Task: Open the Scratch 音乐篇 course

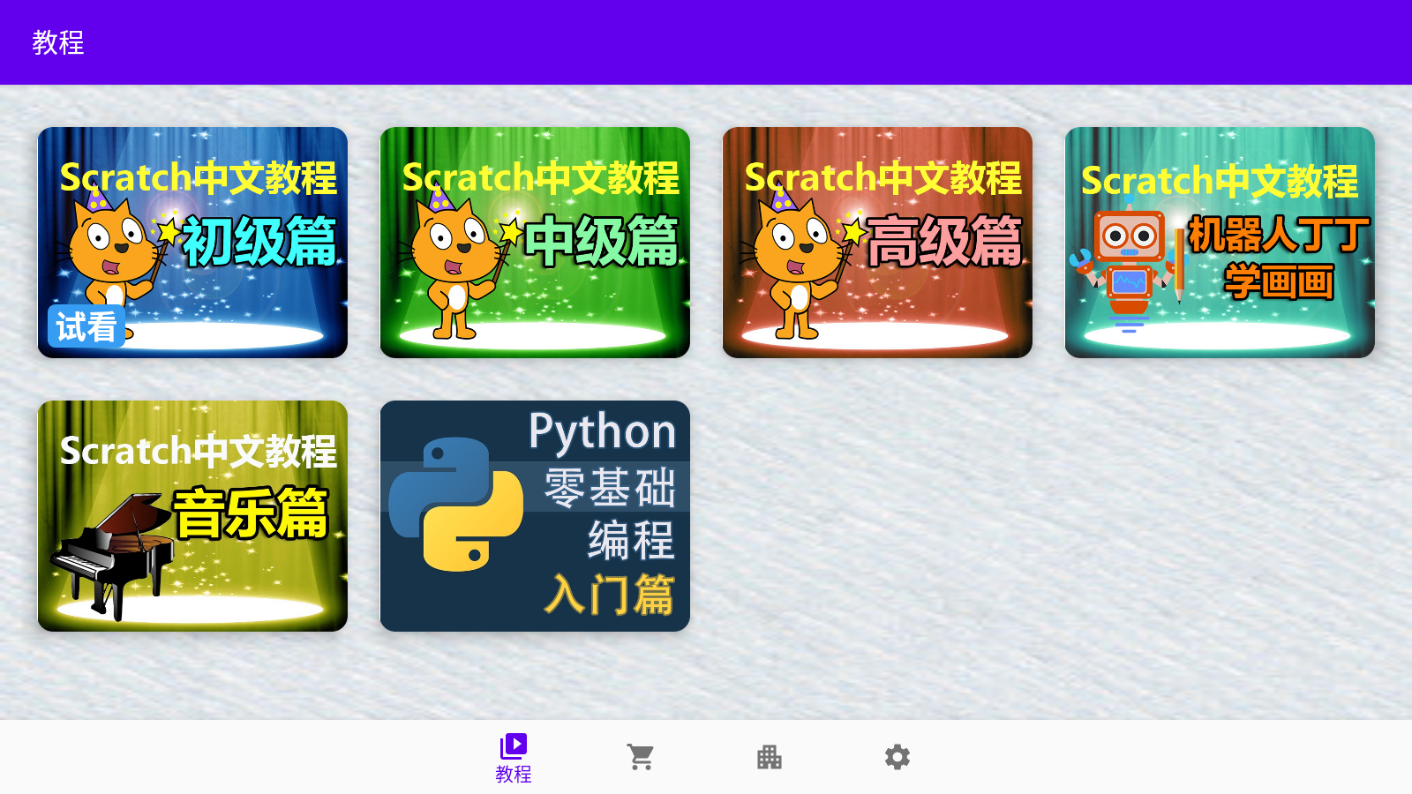Action: pyautogui.click(x=192, y=516)
